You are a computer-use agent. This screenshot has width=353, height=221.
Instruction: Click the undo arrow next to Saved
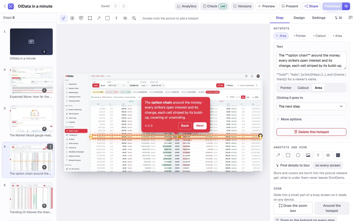click(116, 6)
